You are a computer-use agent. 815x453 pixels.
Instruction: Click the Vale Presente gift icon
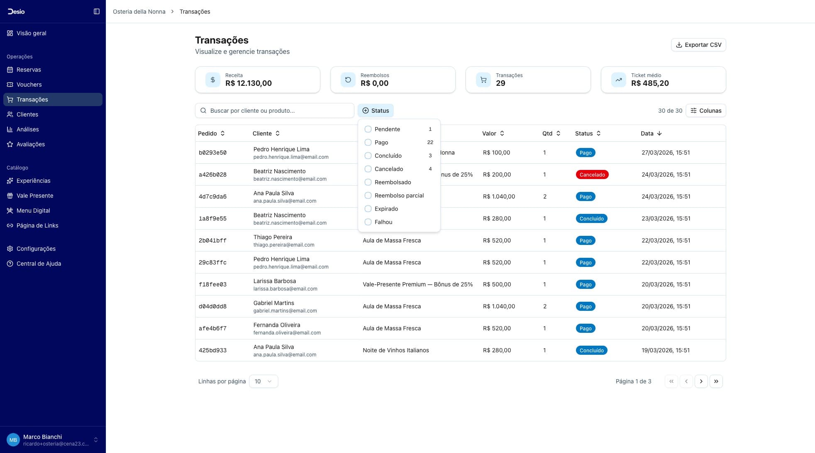click(10, 196)
